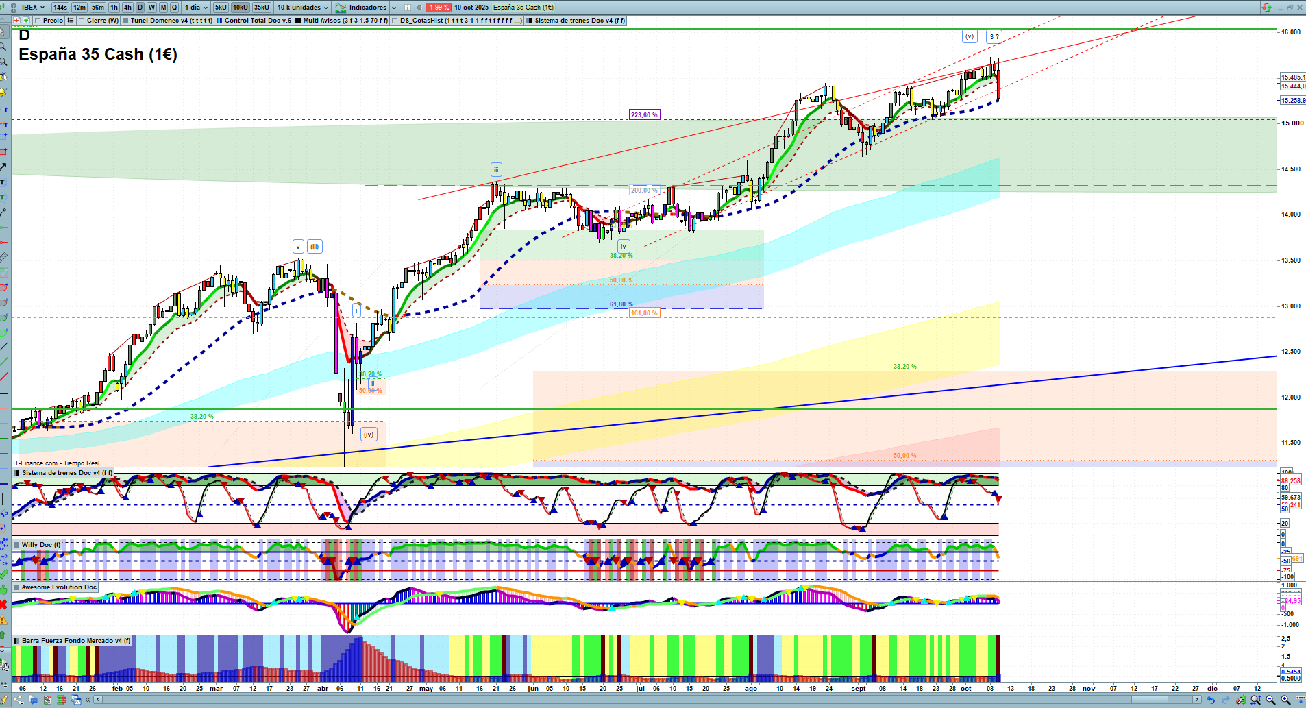Switch to monthly M timeframe
The image size is (1306, 708).
click(163, 8)
